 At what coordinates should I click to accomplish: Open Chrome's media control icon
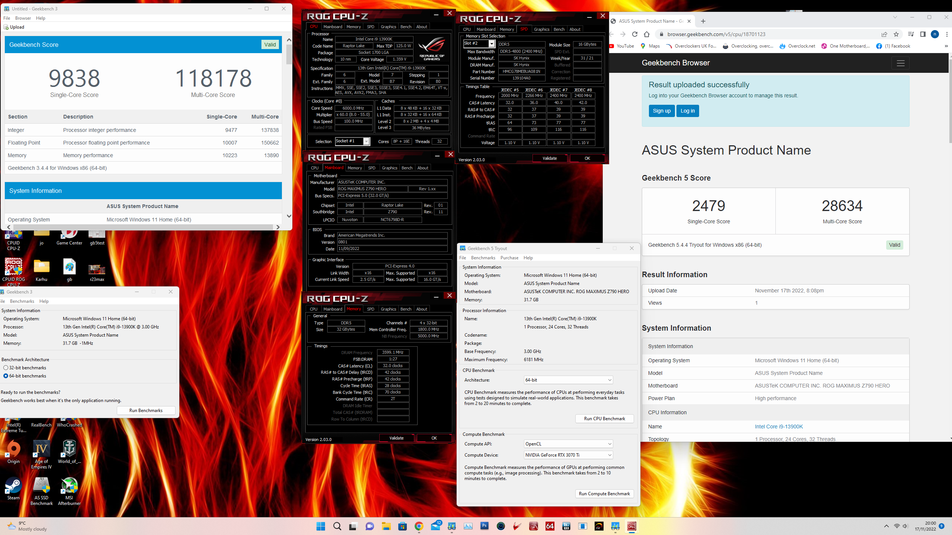pyautogui.click(x=911, y=34)
